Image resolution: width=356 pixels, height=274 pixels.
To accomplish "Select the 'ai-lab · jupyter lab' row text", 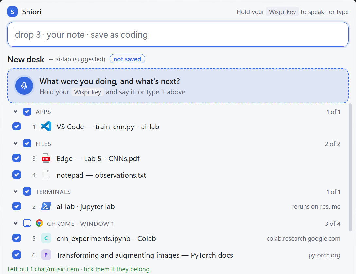I will click(x=86, y=207).
